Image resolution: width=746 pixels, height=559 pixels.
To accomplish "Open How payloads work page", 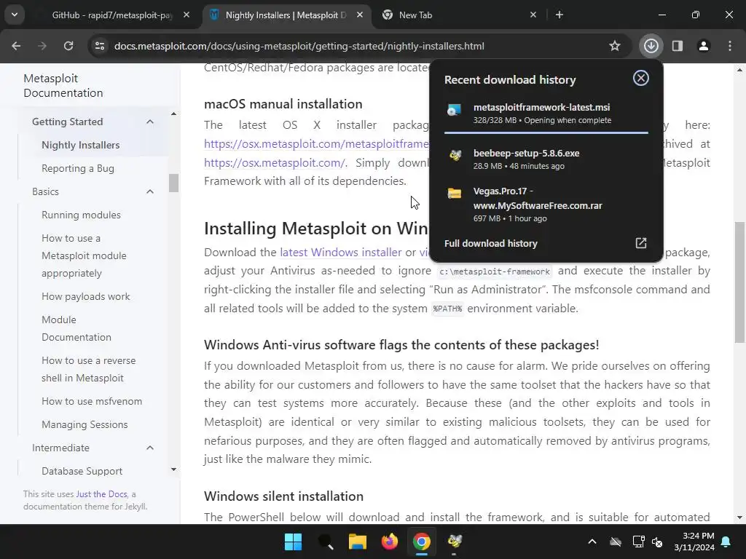I will coord(86,297).
